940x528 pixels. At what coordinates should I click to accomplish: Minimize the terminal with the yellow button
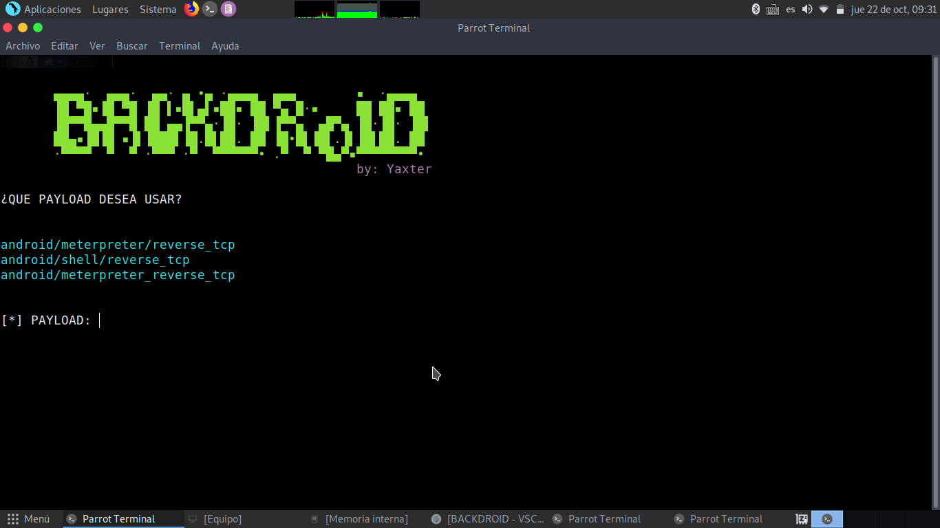click(23, 27)
